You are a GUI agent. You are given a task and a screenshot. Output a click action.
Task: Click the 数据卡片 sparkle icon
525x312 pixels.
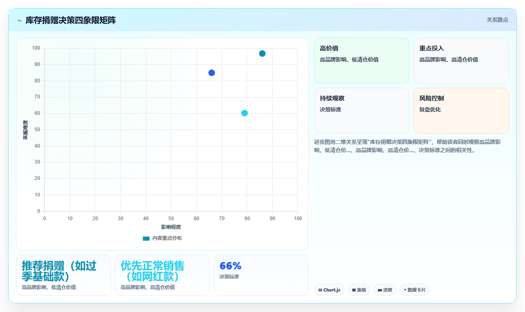tap(405, 290)
